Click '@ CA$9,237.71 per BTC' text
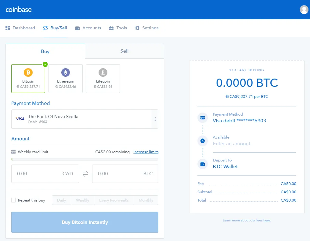The image size is (310, 241). pos(247,97)
